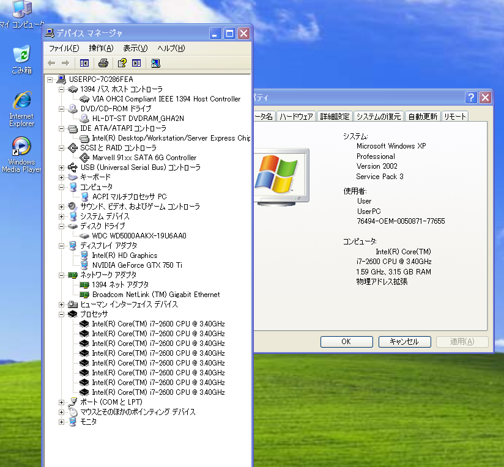Launch Windows Media Player desktop shortcut
Screen dimensions: 504x467
tap(21, 155)
